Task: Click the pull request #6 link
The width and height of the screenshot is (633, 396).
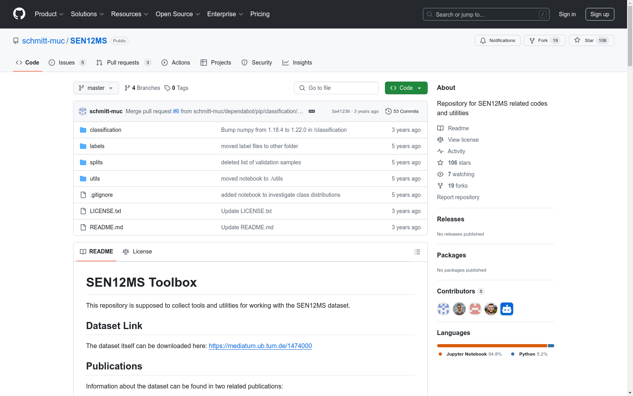Action: coord(176,111)
